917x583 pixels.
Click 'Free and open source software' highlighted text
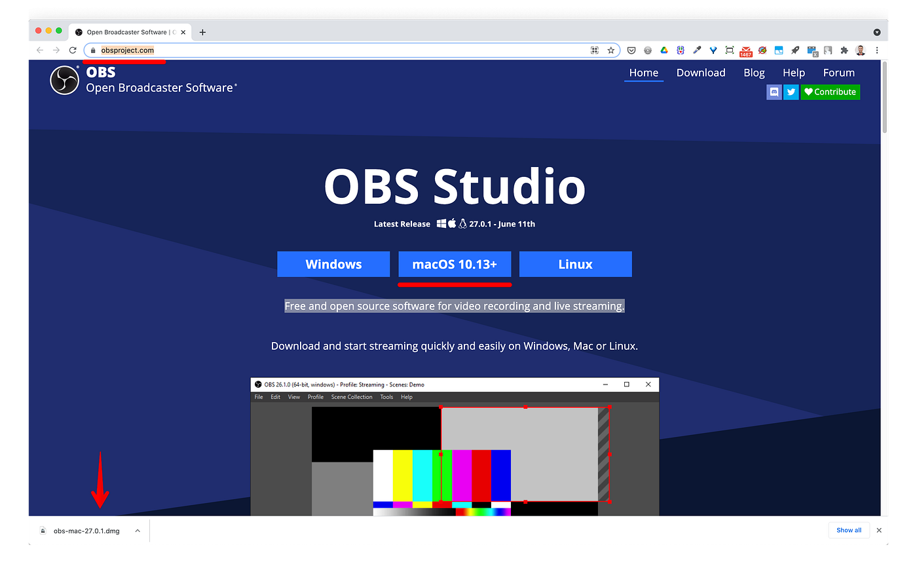click(x=455, y=306)
